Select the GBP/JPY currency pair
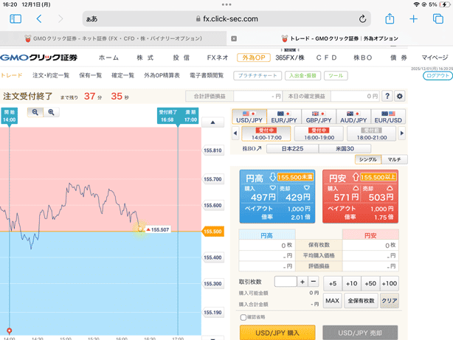The image size is (453, 340). coord(319,117)
